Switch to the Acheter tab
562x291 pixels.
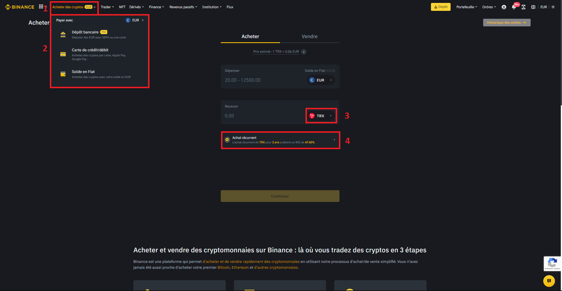(x=250, y=37)
